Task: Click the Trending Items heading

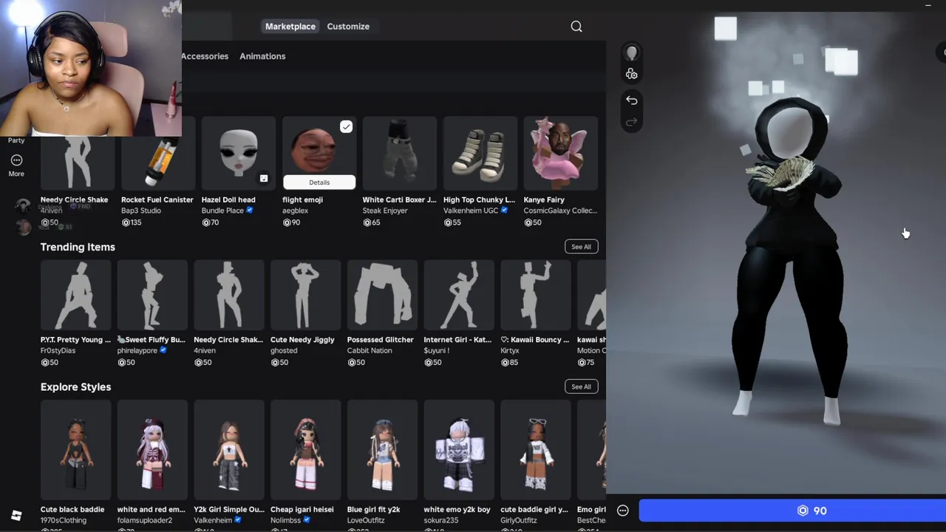Action: 78,247
